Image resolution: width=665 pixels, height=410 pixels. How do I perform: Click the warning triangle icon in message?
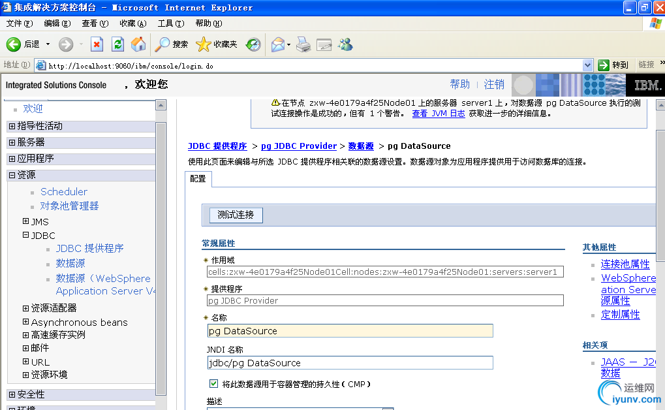[275, 102]
